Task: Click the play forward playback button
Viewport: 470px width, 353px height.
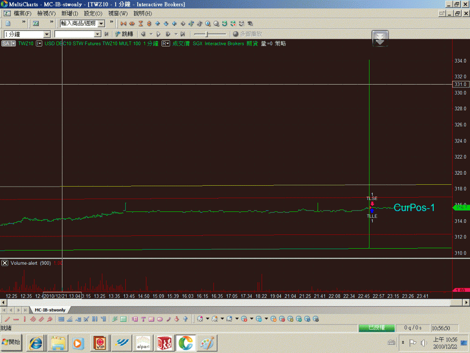Action: pos(159,34)
